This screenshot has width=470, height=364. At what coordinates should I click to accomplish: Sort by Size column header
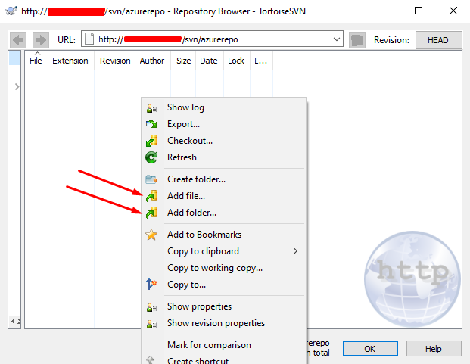pyautogui.click(x=183, y=61)
